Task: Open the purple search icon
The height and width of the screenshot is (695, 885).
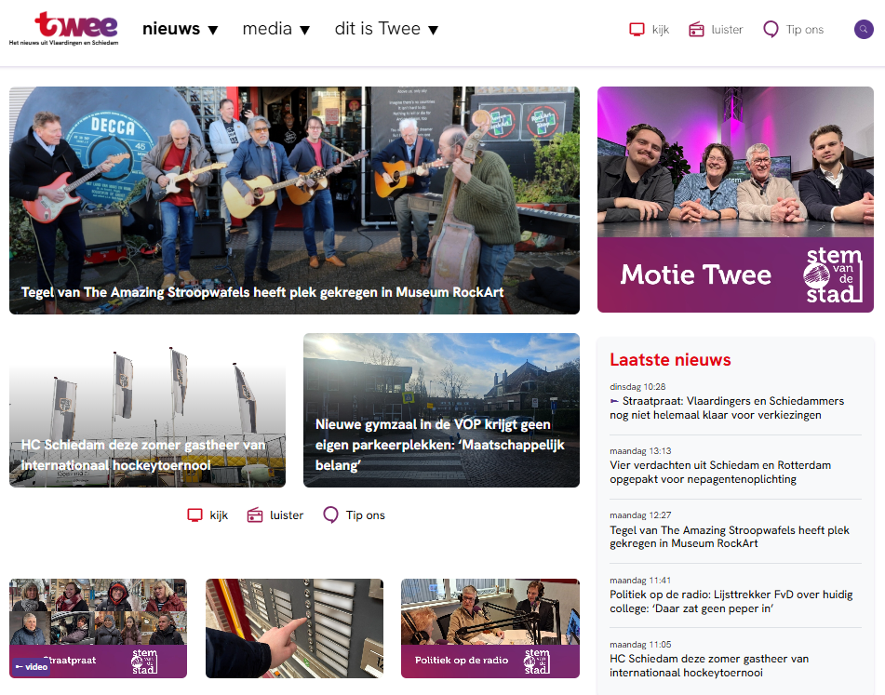Action: tap(864, 30)
